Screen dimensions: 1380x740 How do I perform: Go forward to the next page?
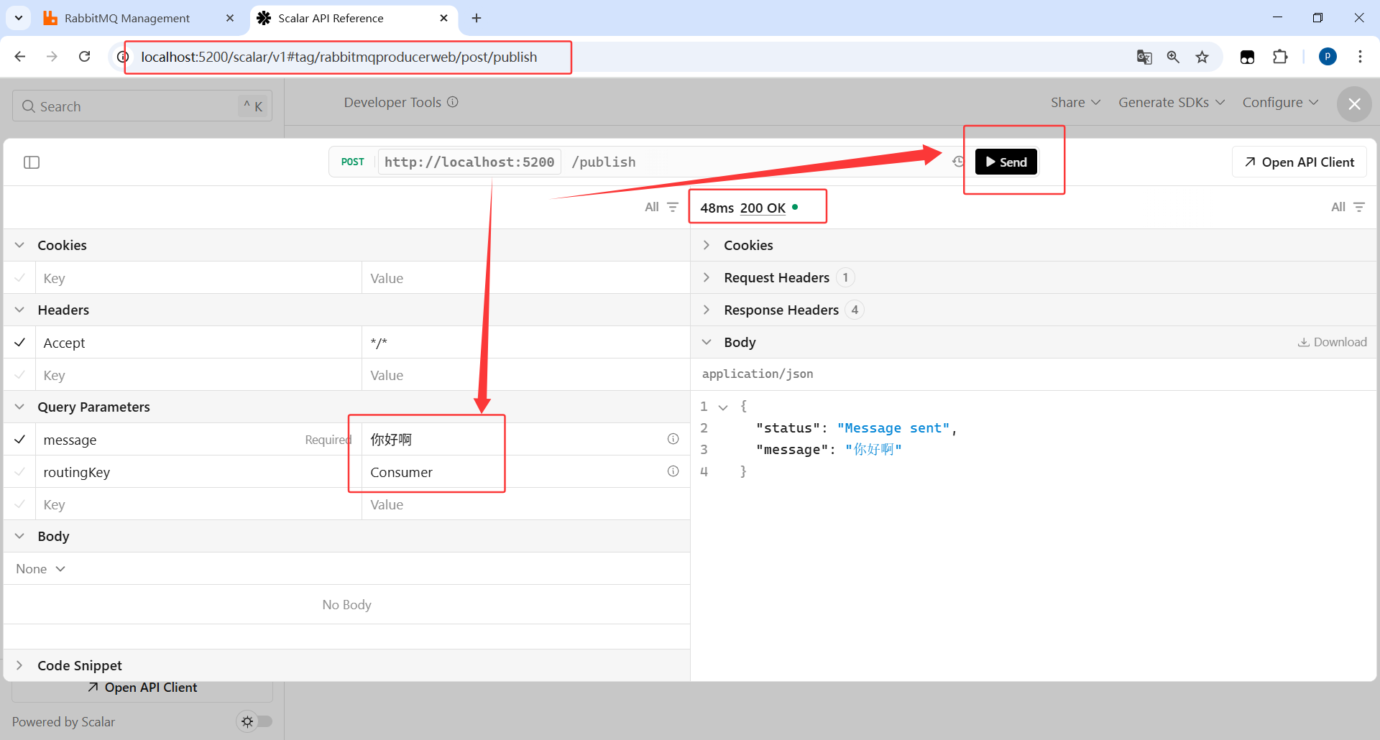pyautogui.click(x=52, y=57)
